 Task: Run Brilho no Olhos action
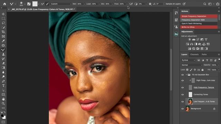pyautogui.click(x=199, y=27)
